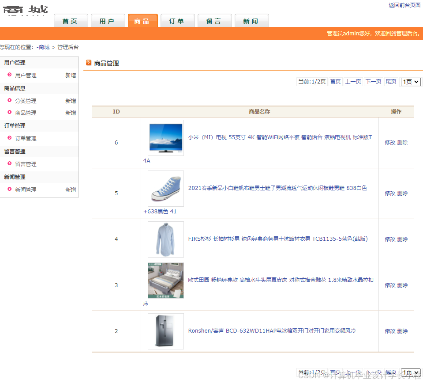
Task: Click the pink bullet icon beside 用户管理
Action: tap(9, 75)
